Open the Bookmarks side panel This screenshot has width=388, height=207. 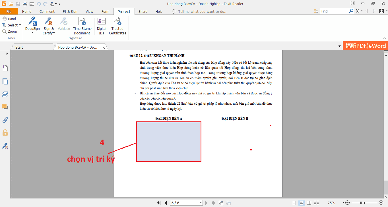[5, 68]
